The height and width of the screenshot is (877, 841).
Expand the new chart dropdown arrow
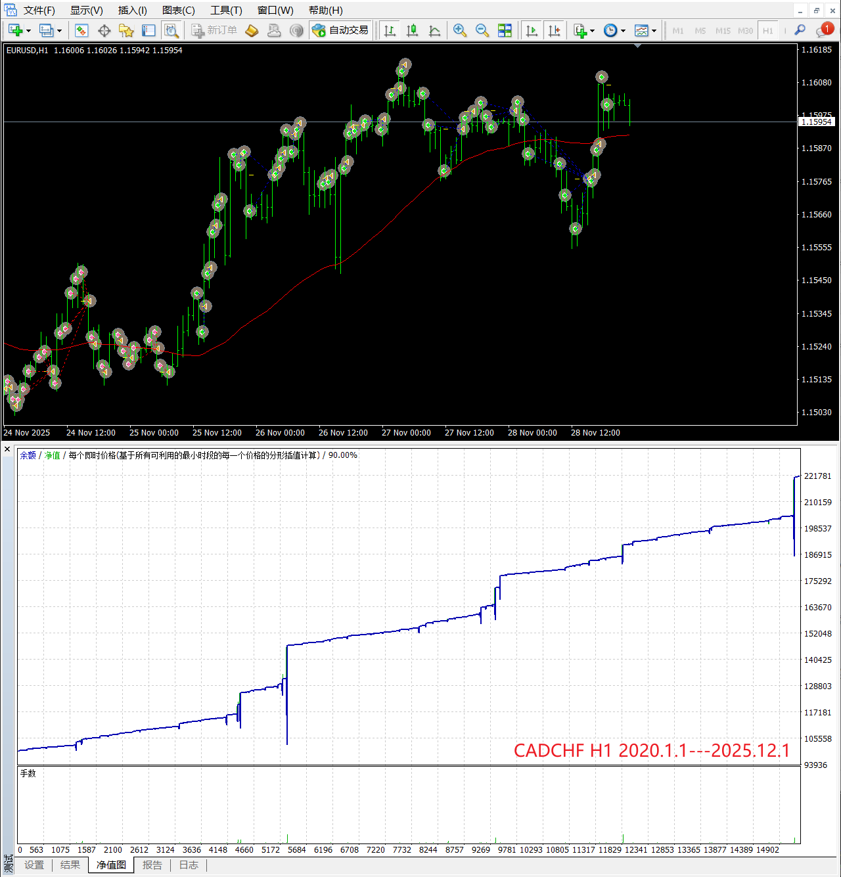click(28, 31)
